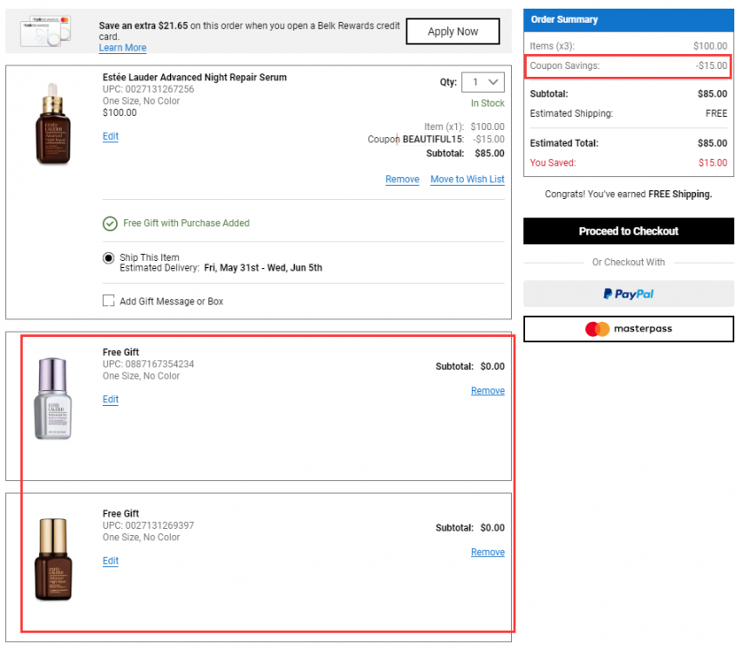
Task: Open the silver Free Gift bottle thumbnail
Action: pyautogui.click(x=52, y=398)
